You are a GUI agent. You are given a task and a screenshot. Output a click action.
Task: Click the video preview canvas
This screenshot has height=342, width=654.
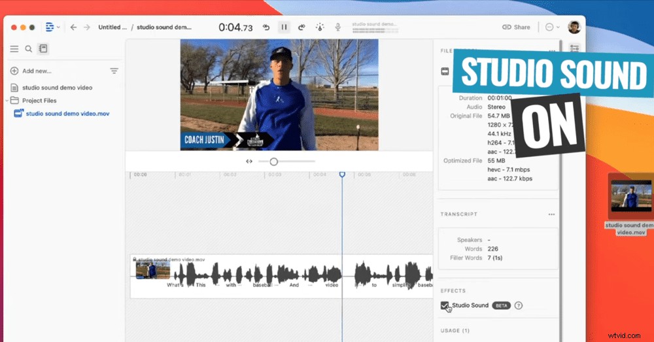click(279, 95)
